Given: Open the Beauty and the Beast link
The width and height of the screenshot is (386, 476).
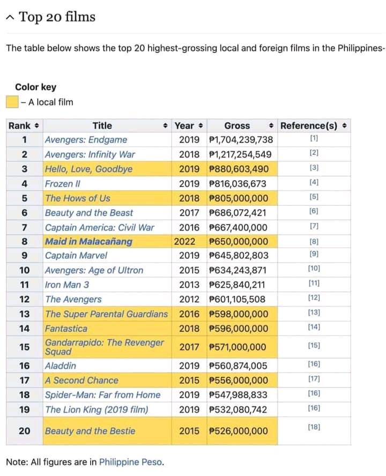Looking at the screenshot, I should pyautogui.click(x=89, y=213).
